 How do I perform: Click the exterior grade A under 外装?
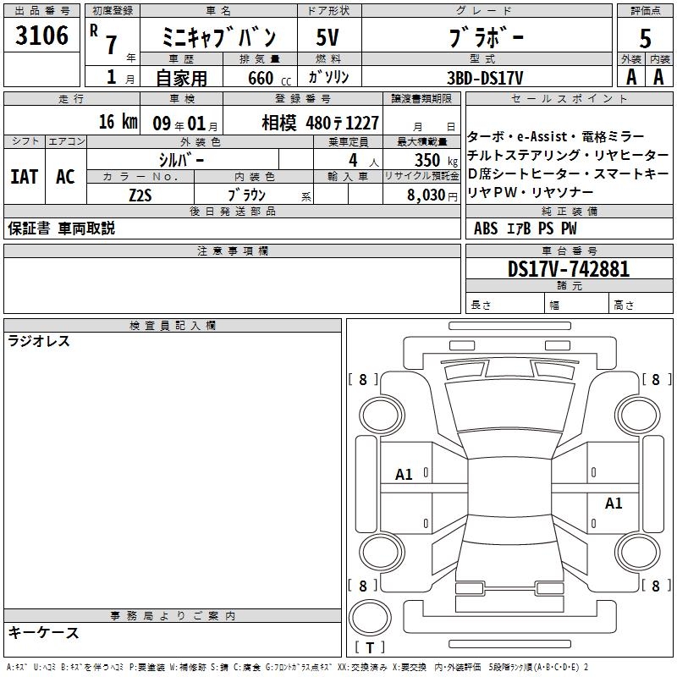point(631,77)
